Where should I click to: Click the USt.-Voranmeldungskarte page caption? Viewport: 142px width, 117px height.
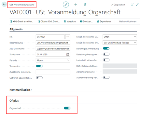(22, 5)
